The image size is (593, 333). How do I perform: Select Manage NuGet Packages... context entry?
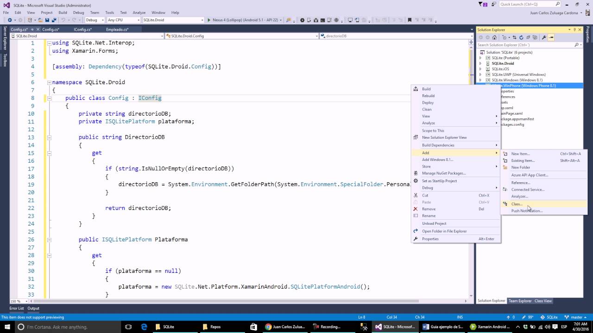click(x=456, y=173)
